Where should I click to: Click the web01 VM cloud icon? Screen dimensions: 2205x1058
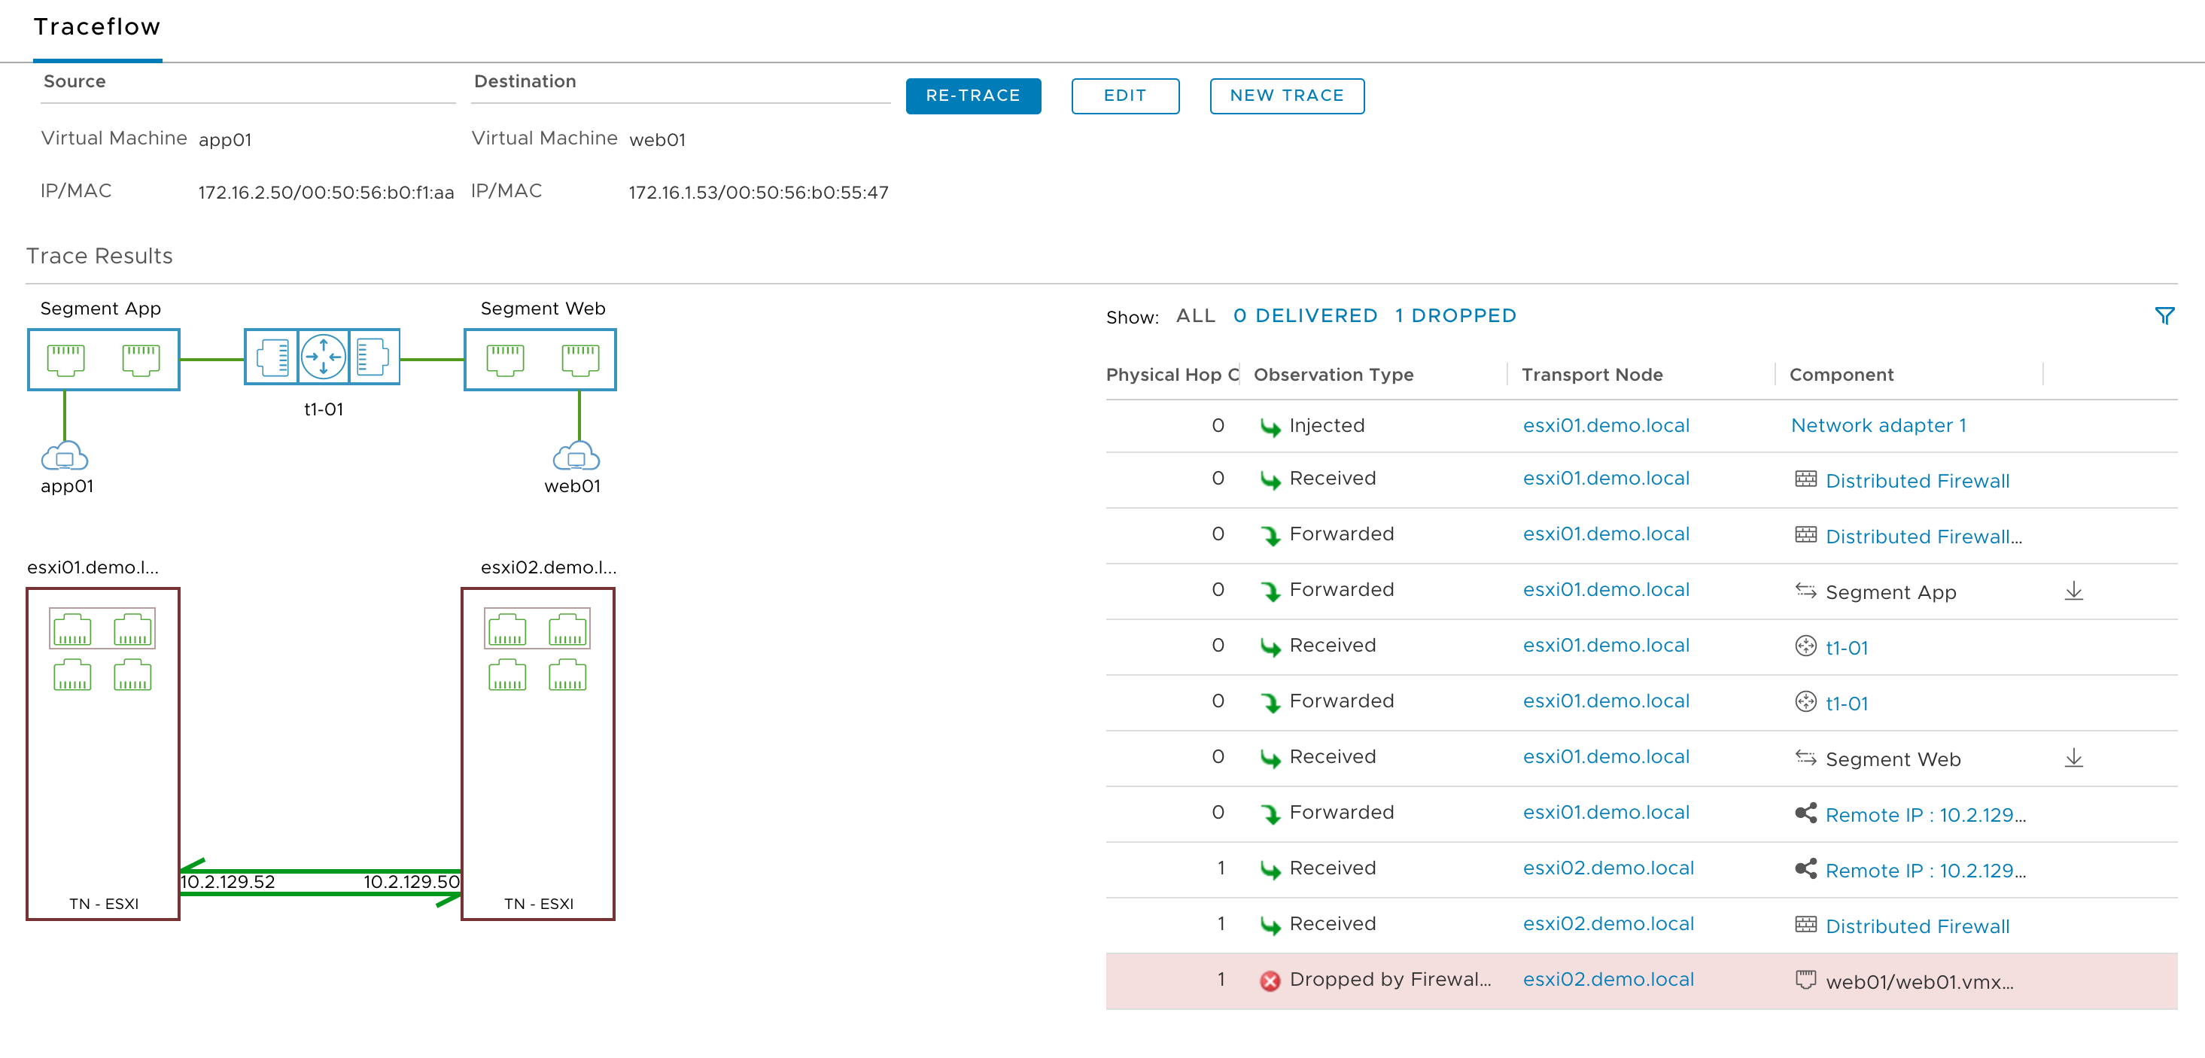coord(576,457)
